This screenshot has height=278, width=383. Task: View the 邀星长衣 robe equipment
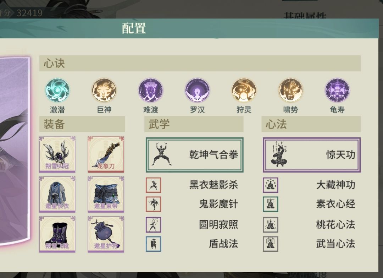pyautogui.click(x=57, y=194)
